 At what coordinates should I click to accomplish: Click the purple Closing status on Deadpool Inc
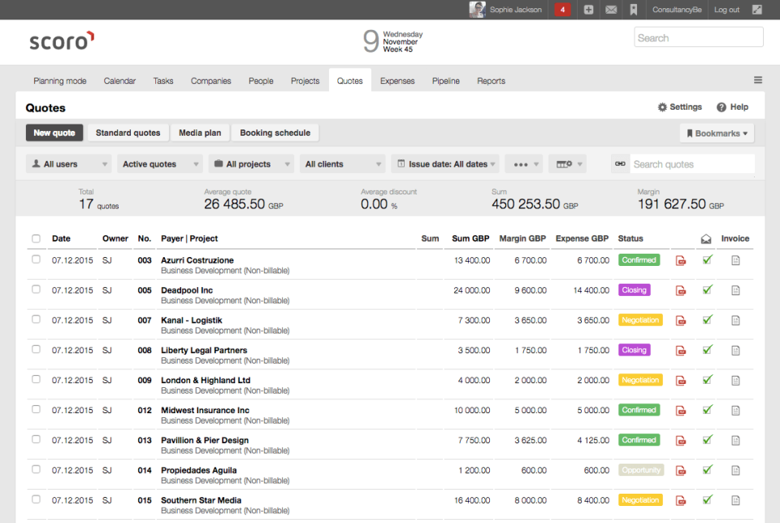(x=634, y=290)
